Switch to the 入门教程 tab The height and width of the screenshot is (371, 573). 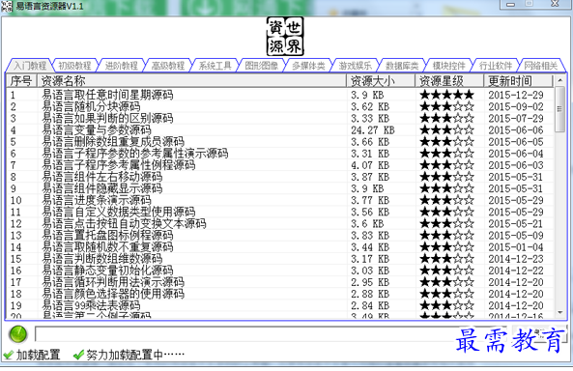click(30, 66)
